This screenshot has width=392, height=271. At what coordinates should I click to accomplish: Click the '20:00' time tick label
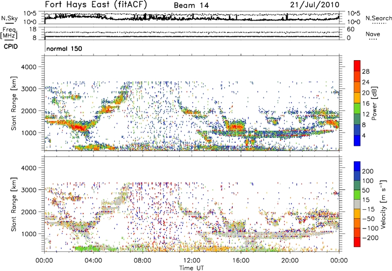[x=290, y=261]
